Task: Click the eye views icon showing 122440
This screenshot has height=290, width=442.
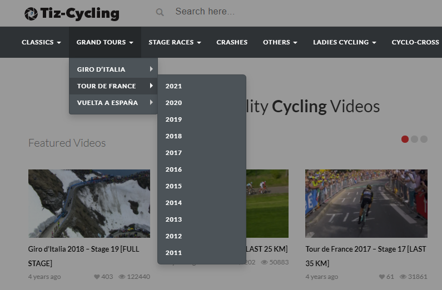Action: 122,277
